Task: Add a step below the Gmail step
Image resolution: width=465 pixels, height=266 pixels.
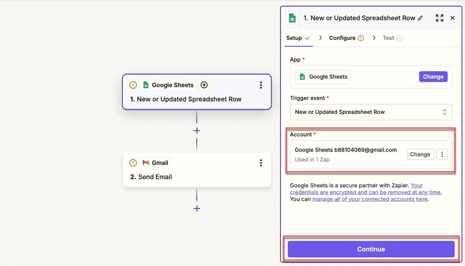Action: (197, 209)
